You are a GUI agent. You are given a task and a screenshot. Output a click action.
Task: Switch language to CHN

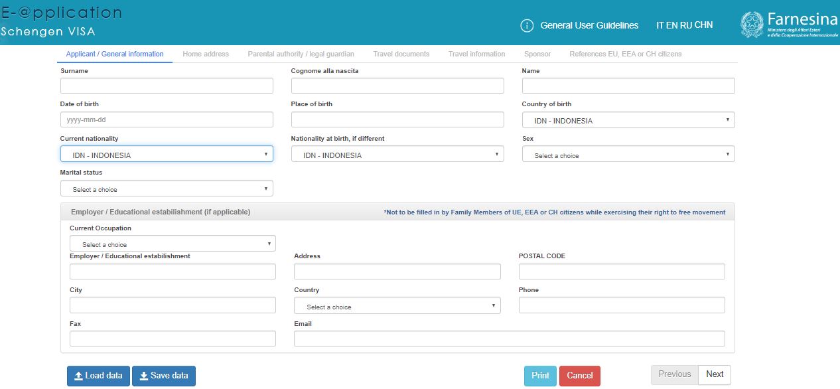[x=704, y=25]
